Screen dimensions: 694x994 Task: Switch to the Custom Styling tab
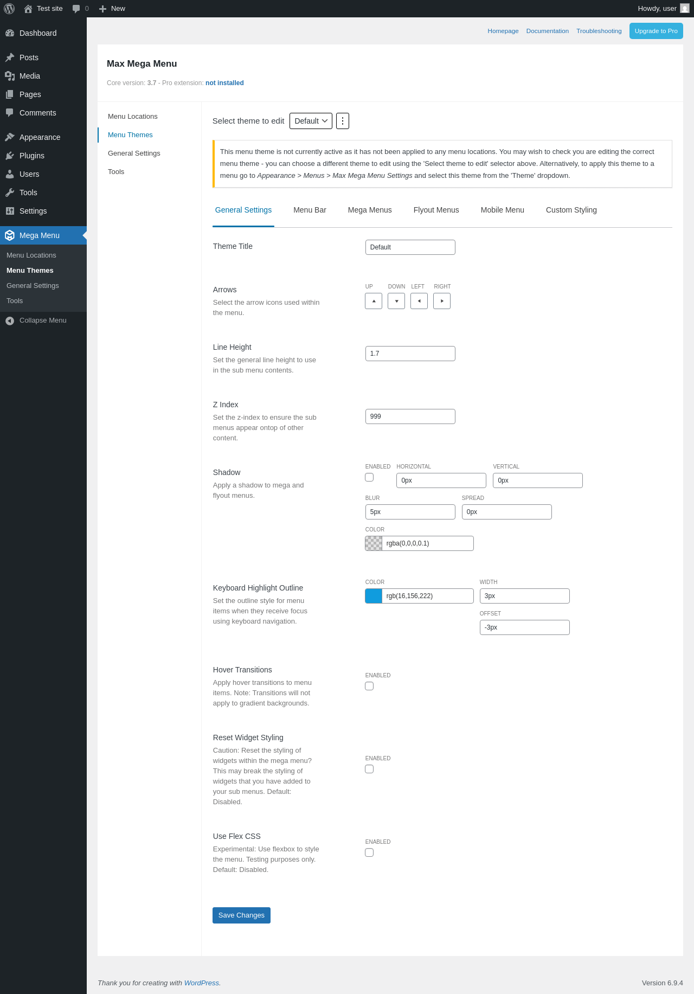pos(571,210)
